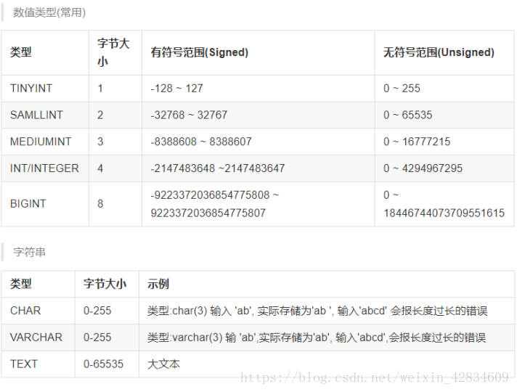This screenshot has width=517, height=392.
Task: Select the TEXT type cell
Action: 38,364
